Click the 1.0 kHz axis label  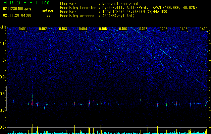(x=3, y=60)
